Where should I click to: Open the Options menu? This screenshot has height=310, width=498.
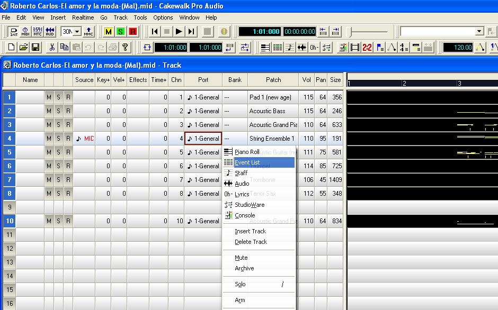(x=163, y=17)
